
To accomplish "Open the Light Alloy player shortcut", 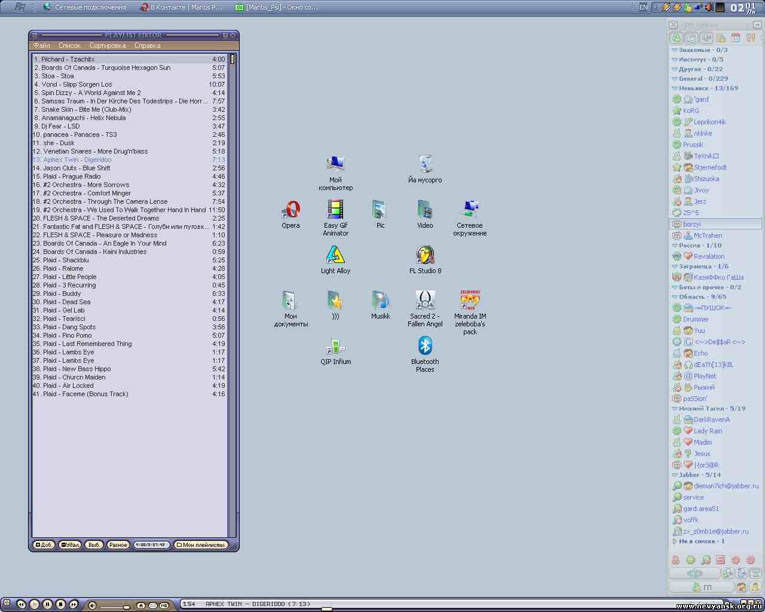I will pyautogui.click(x=335, y=259).
